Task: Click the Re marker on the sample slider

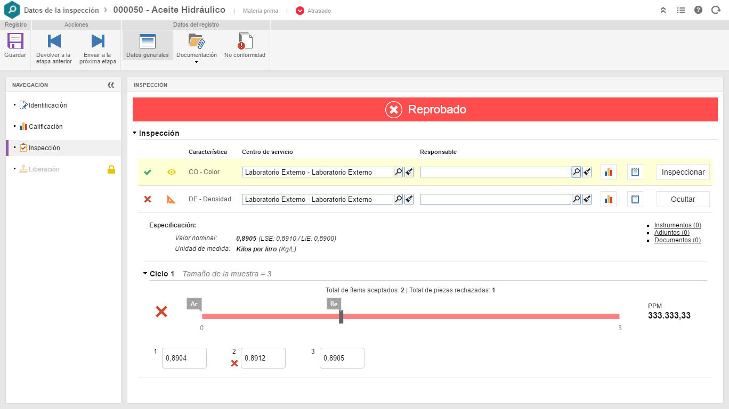Action: [x=334, y=304]
